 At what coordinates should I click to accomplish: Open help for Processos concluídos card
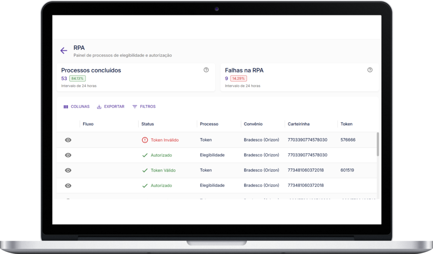[x=206, y=70]
